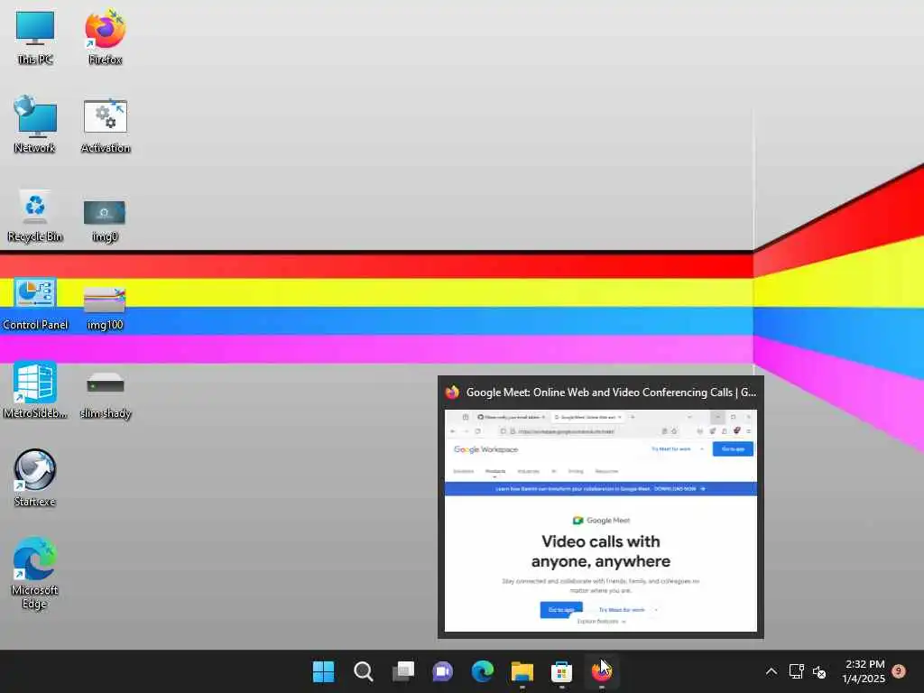Open taskbar Search

(363, 671)
